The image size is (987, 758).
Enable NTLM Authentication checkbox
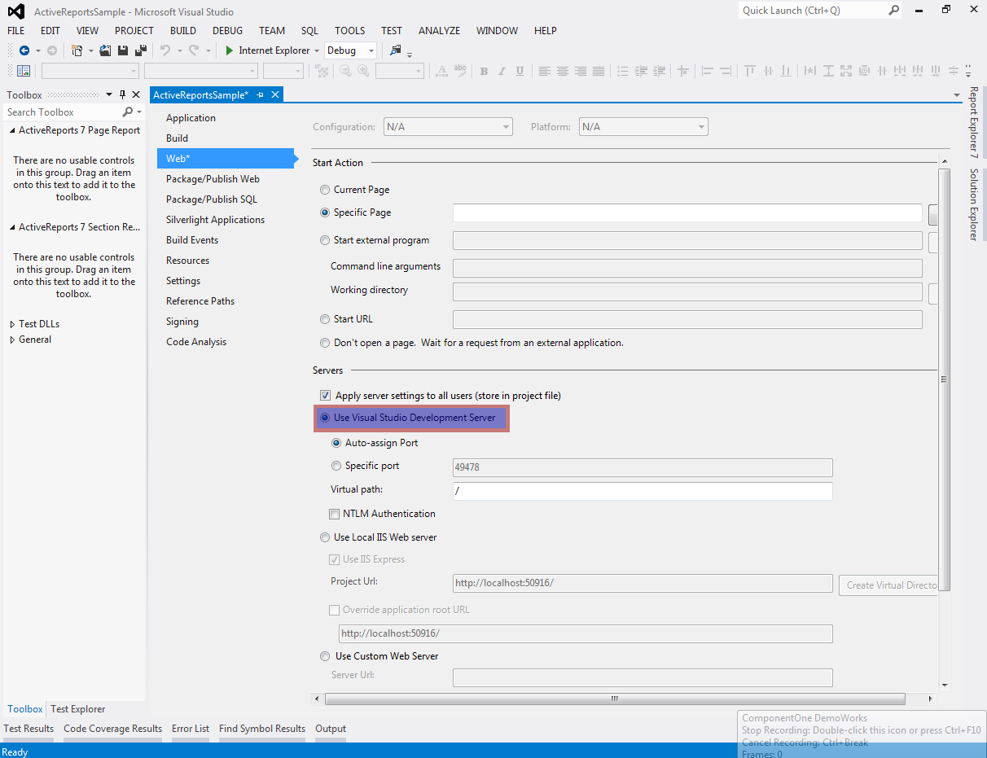[334, 514]
